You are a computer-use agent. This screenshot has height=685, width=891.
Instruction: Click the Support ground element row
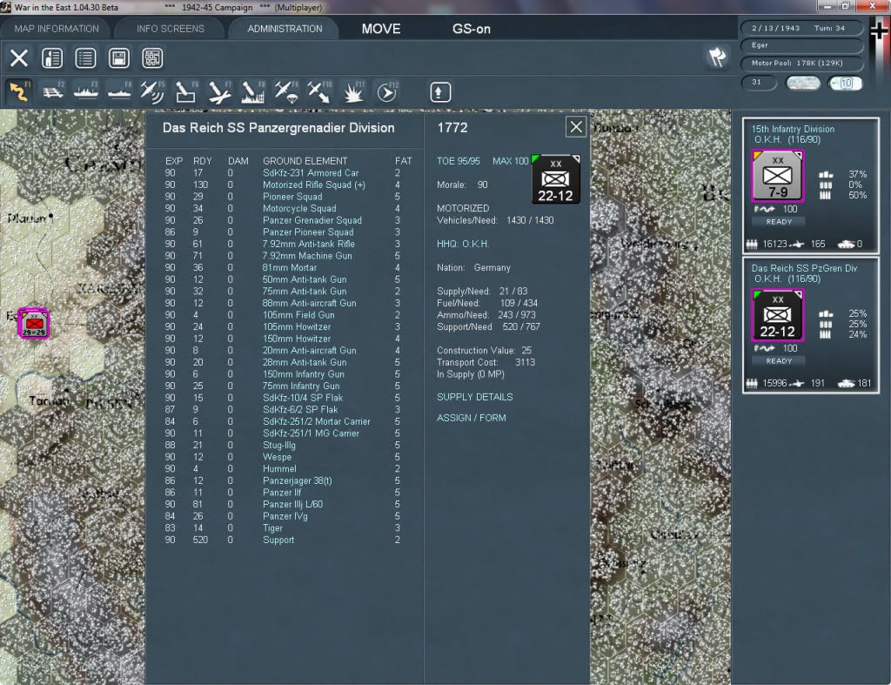(x=281, y=540)
